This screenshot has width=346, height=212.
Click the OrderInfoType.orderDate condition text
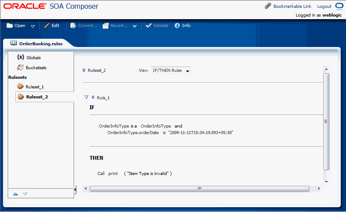coord(133,133)
